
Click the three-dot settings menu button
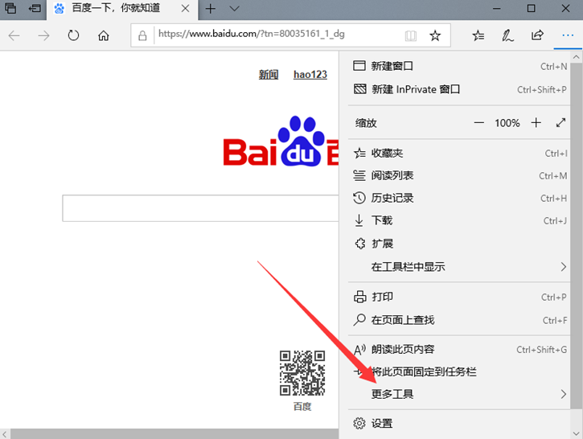(567, 35)
